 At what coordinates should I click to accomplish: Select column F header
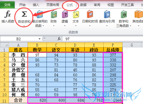tap(113, 45)
